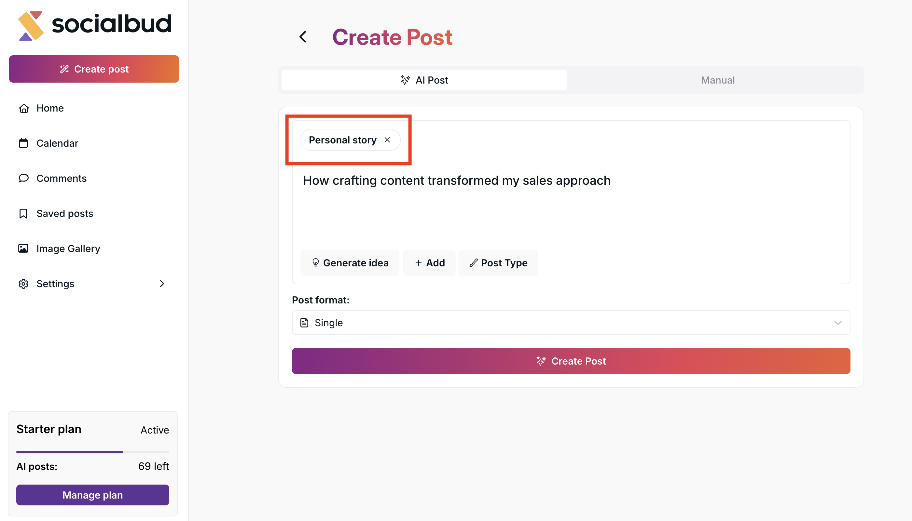The height and width of the screenshot is (521, 912).
Task: Remove the Personal story tag
Action: 387,140
